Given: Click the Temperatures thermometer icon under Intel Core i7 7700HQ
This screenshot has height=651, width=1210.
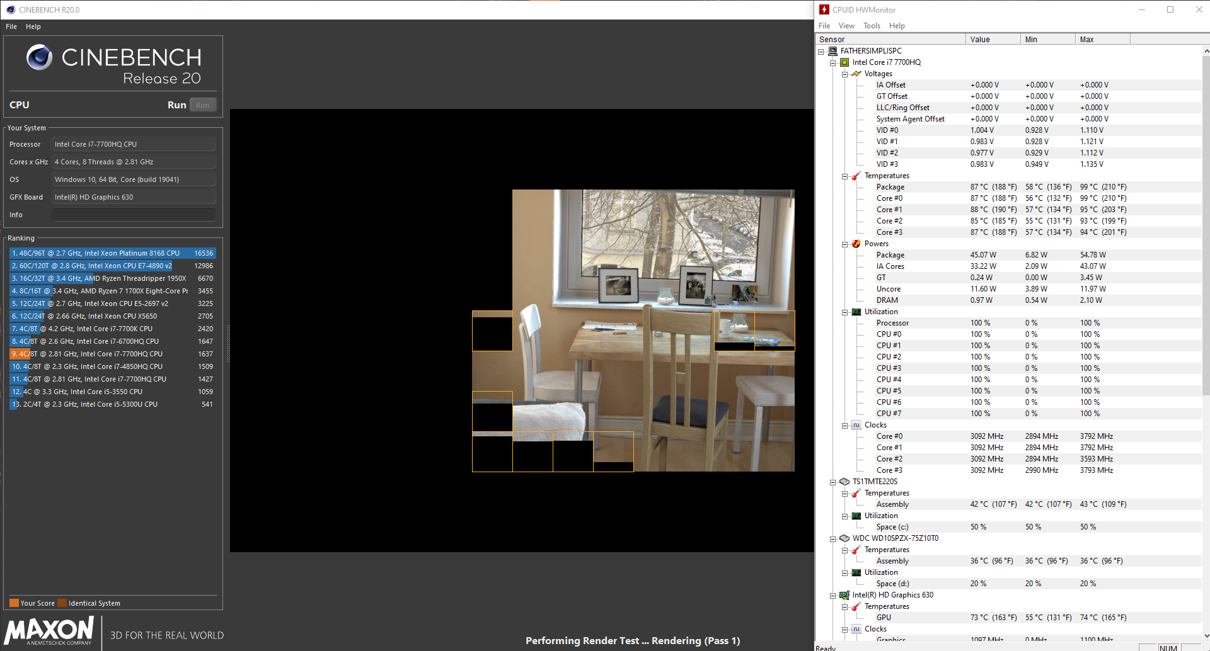Looking at the screenshot, I should 856,176.
